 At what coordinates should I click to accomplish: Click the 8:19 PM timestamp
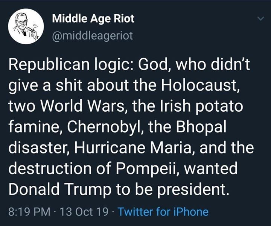(26, 211)
